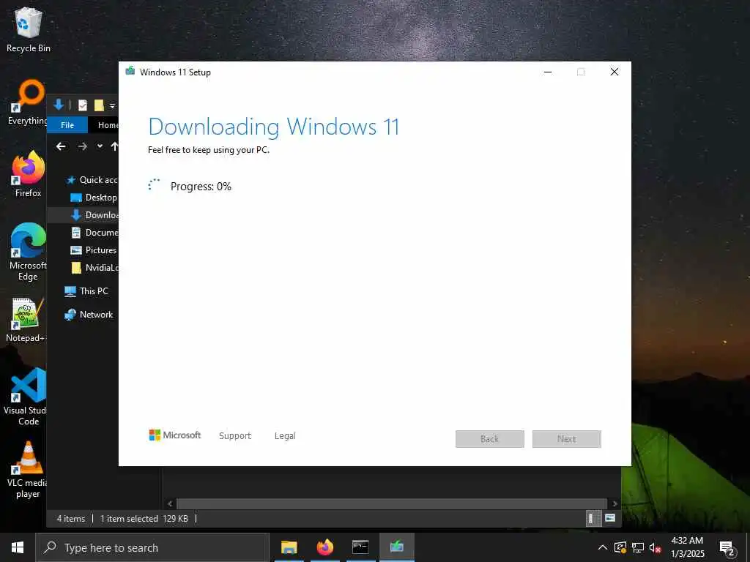Go back in File Explorer navigation

click(x=61, y=146)
